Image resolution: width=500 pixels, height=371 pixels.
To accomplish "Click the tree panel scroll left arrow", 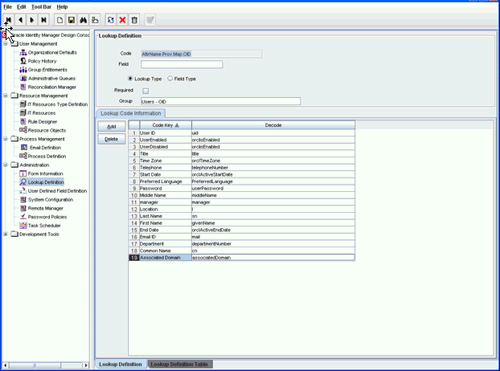I will pos(5,365).
